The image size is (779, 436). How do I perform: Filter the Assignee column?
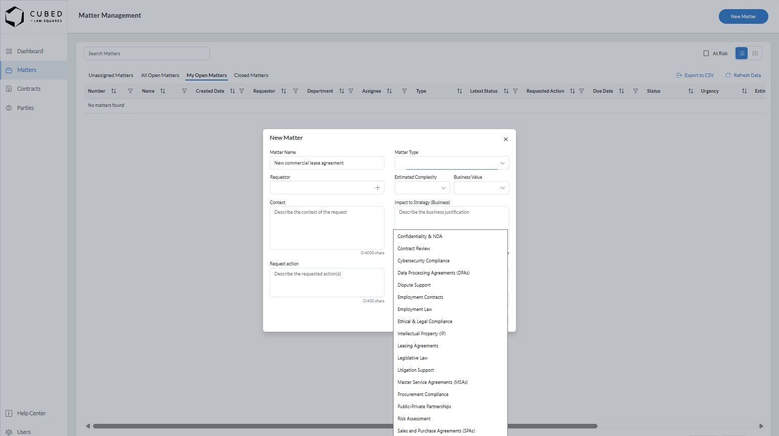[x=405, y=91]
